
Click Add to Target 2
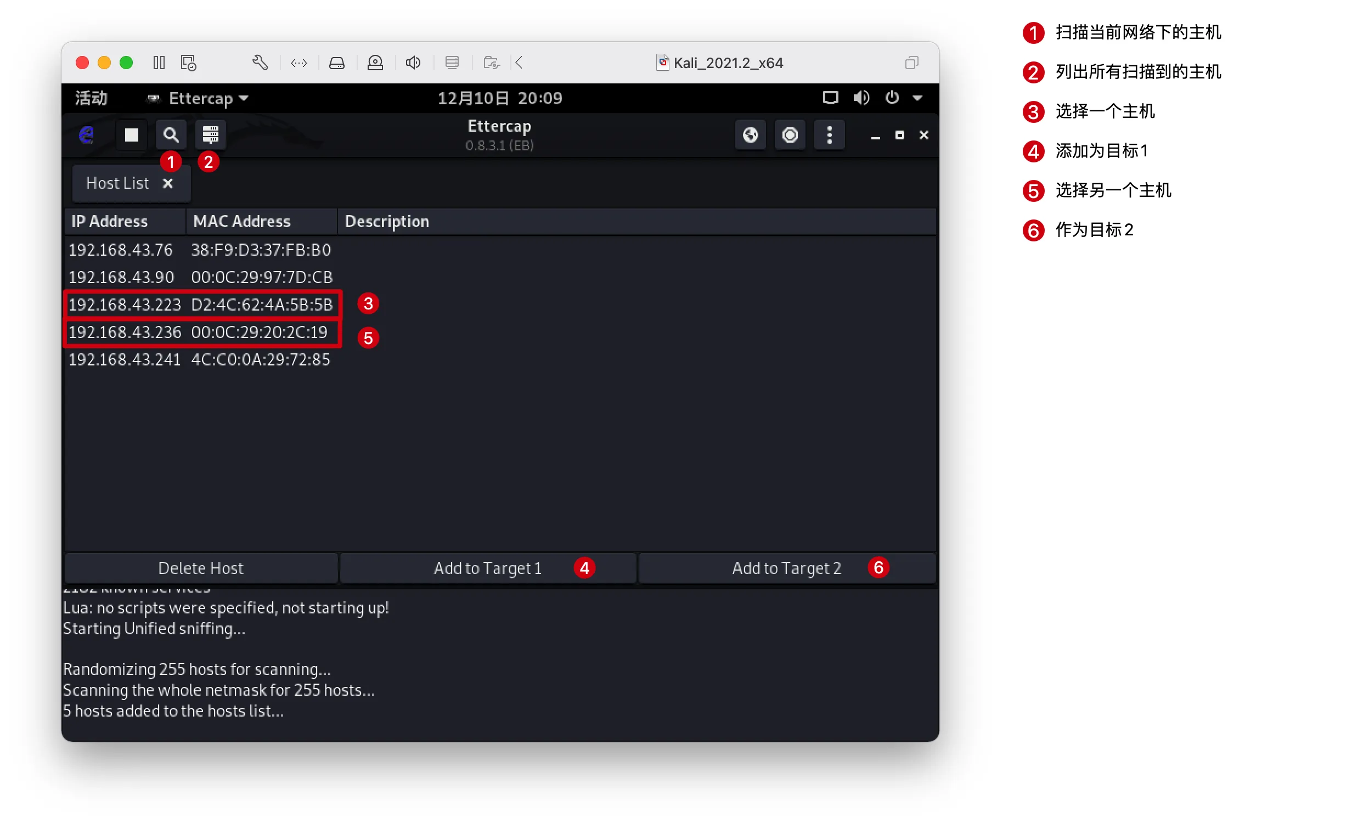pyautogui.click(x=787, y=568)
